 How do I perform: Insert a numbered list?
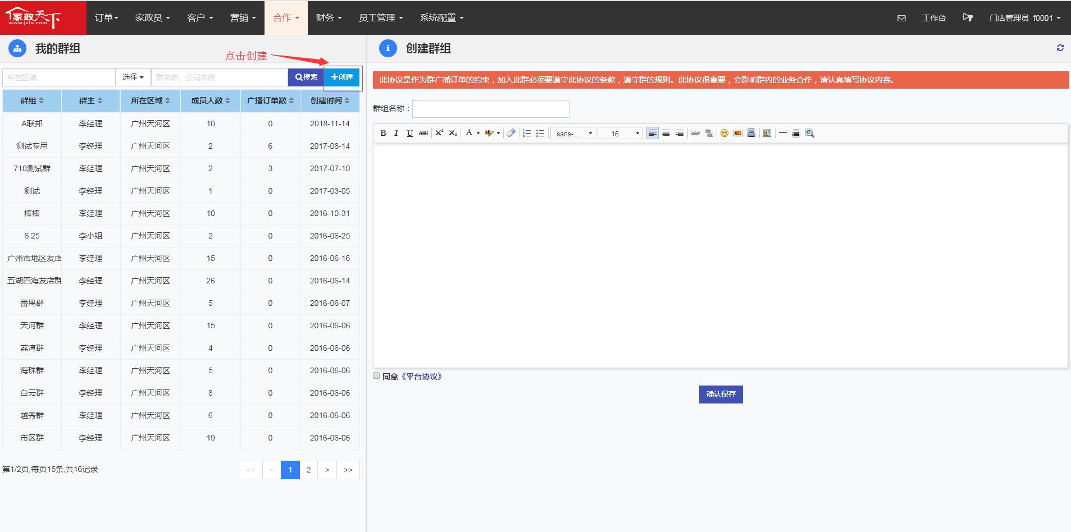click(x=527, y=133)
